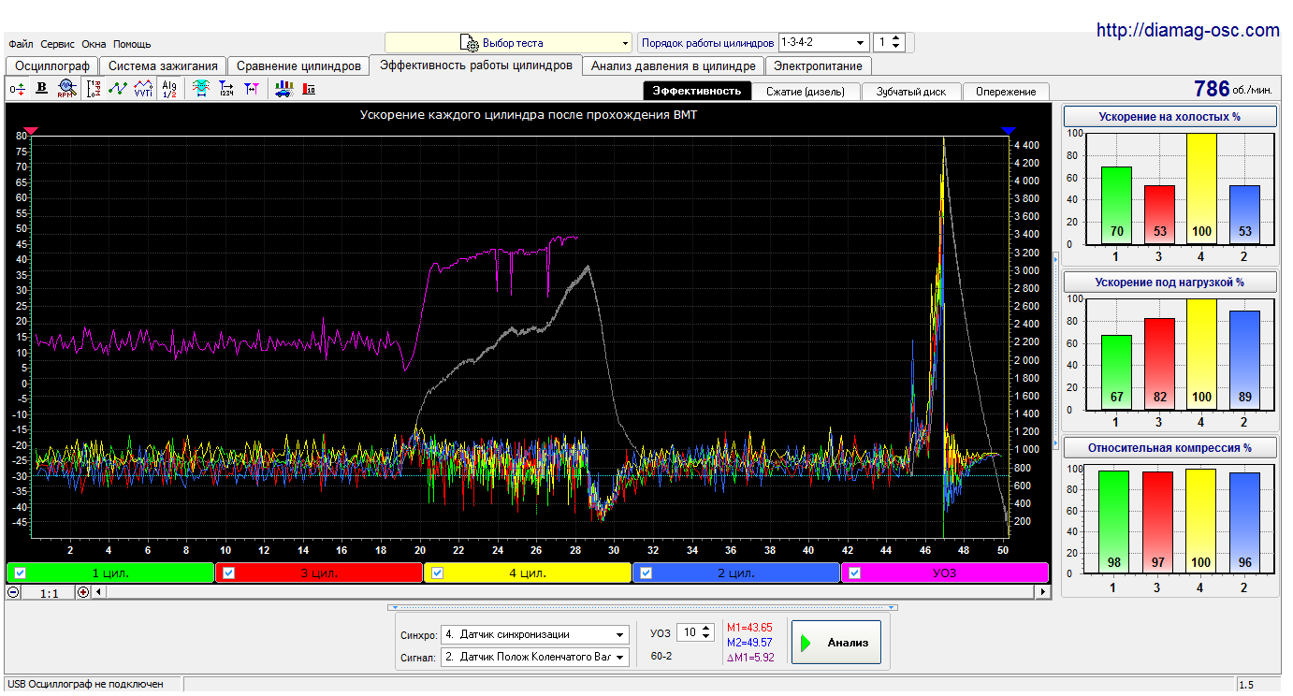Screen dimensions: 1293x696
Task: Select the Опережение sub-tab
Action: [x=1006, y=92]
